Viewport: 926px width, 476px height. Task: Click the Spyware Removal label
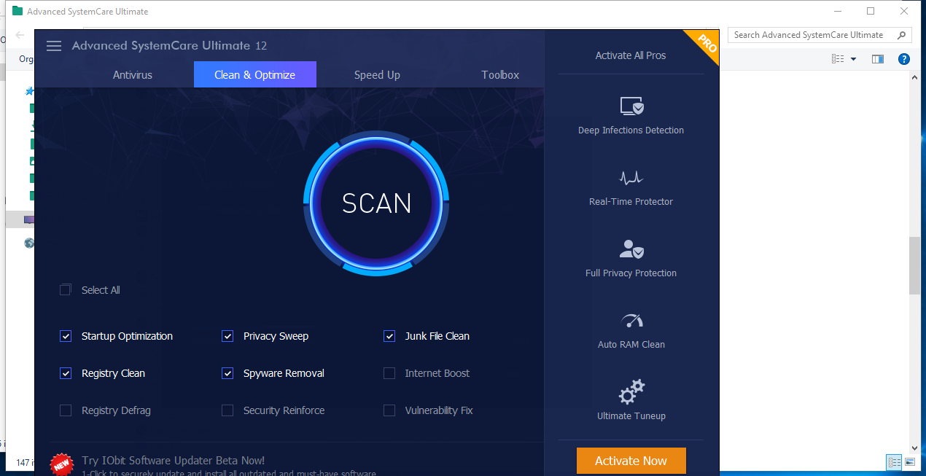point(284,373)
